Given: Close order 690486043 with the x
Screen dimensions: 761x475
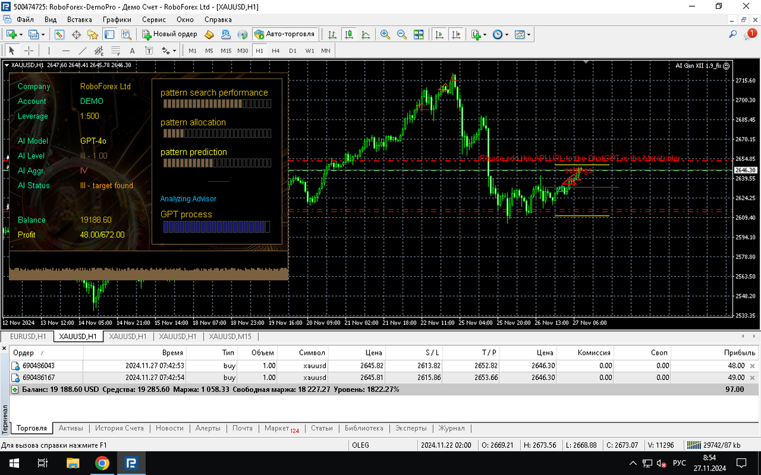Looking at the screenshot, I should pos(753,366).
